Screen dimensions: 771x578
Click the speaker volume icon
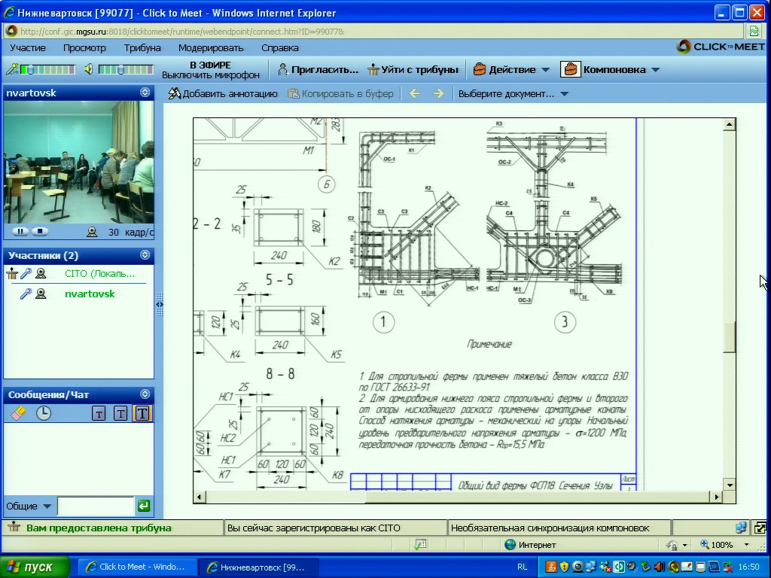click(x=89, y=69)
